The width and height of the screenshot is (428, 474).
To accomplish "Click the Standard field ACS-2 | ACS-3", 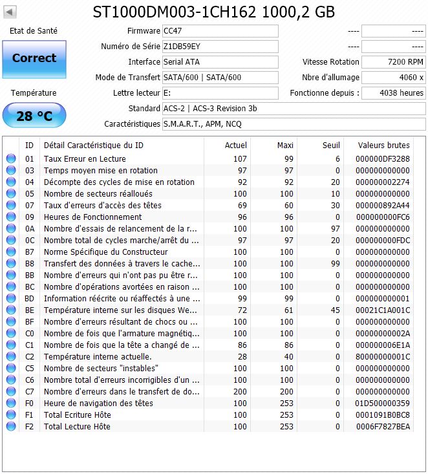I will [x=294, y=109].
